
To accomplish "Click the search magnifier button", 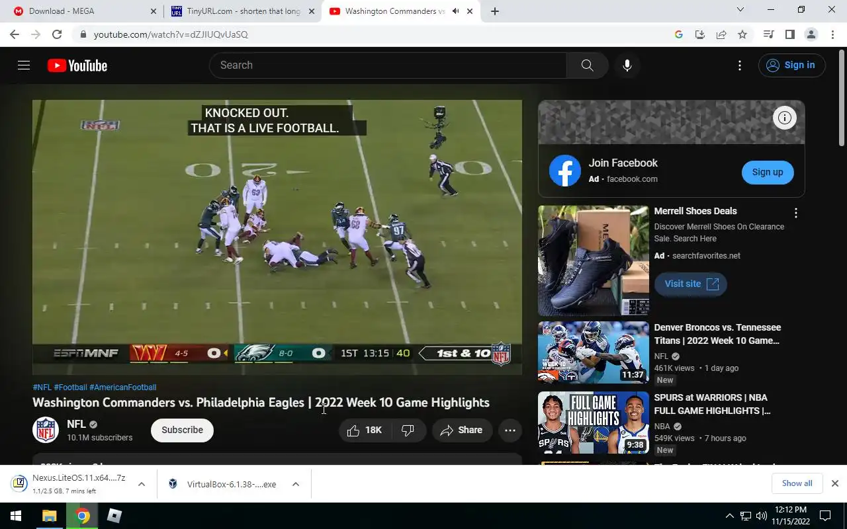I will tap(587, 65).
